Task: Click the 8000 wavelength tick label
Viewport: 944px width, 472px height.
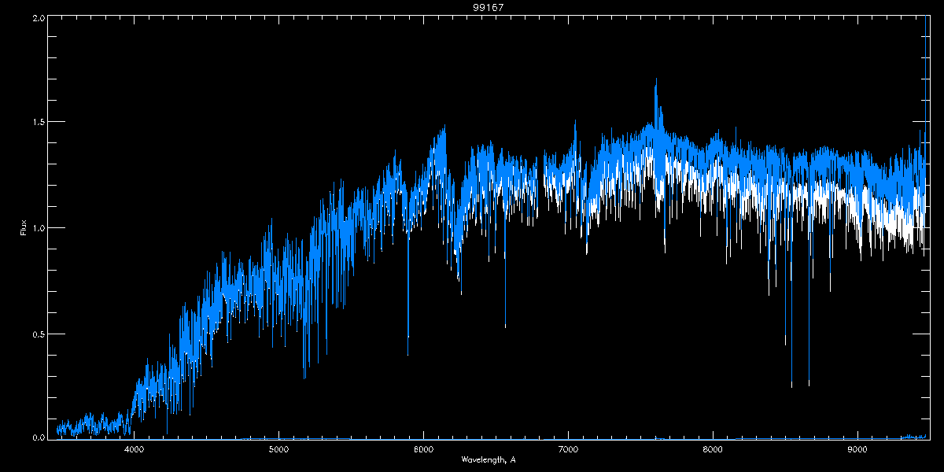Action: point(713,450)
